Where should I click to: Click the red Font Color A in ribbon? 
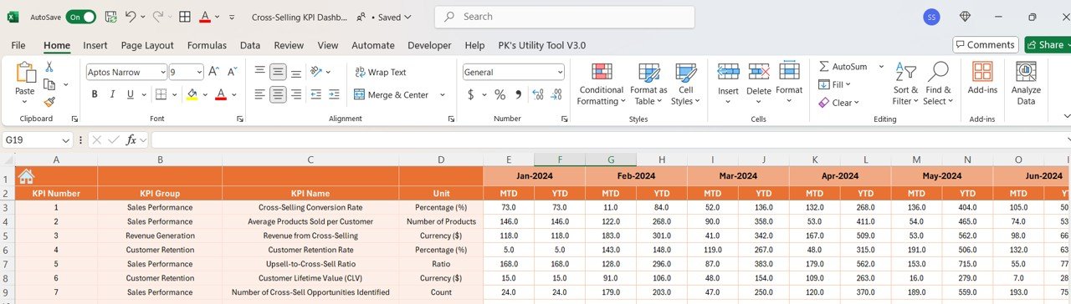coord(221,95)
